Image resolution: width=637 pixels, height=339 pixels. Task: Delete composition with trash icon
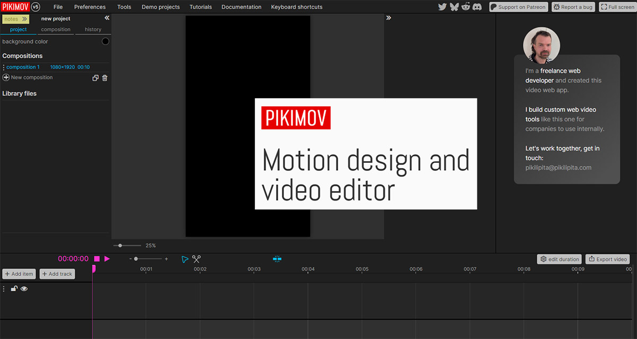point(105,78)
